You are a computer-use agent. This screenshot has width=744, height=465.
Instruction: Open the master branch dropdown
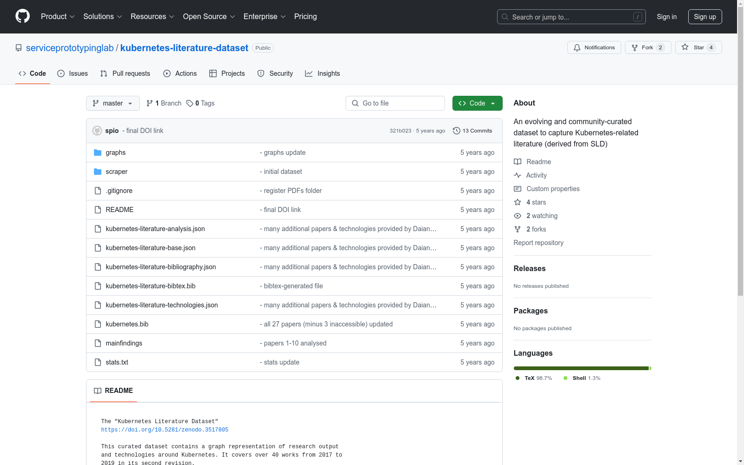(113, 103)
